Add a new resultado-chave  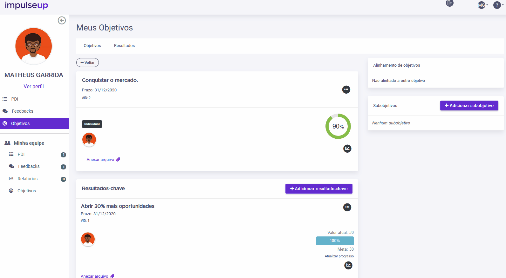click(x=319, y=189)
